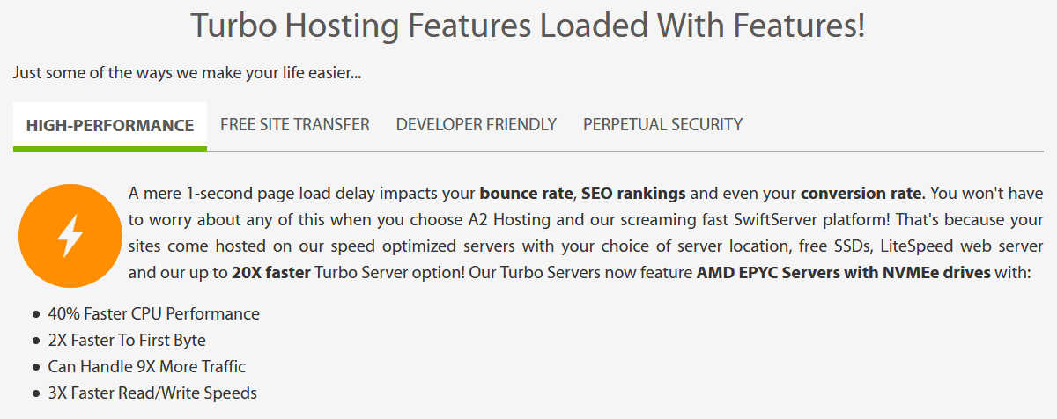This screenshot has width=1057, height=419.
Task: Click the bold 'bounce rate' text
Action: pos(526,193)
